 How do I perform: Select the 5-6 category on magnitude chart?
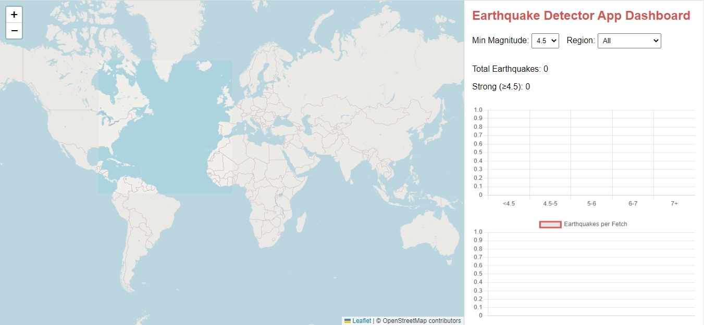pyautogui.click(x=591, y=204)
